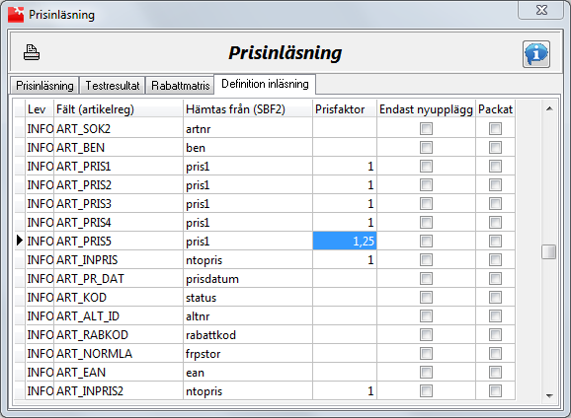The width and height of the screenshot is (571, 418).
Task: Click the rabattkod cell in ART_RABKOD row
Action: (248, 335)
